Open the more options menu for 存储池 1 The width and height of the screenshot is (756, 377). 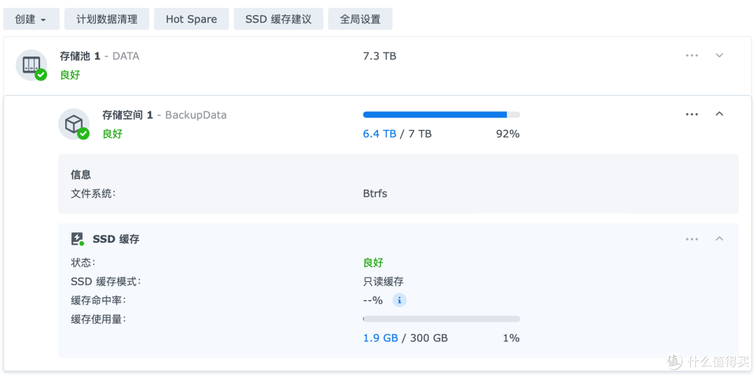692,55
